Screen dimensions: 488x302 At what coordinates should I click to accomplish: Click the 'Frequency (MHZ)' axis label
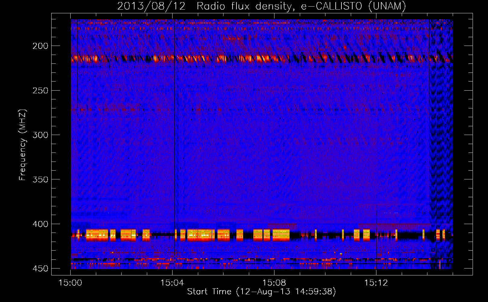pos(23,145)
